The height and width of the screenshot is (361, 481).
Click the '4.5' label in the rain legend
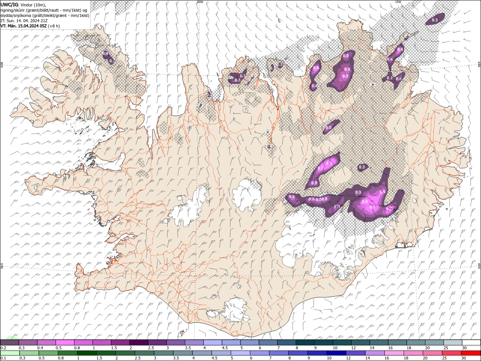[214, 358]
